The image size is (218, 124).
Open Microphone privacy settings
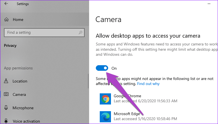click(44, 108)
